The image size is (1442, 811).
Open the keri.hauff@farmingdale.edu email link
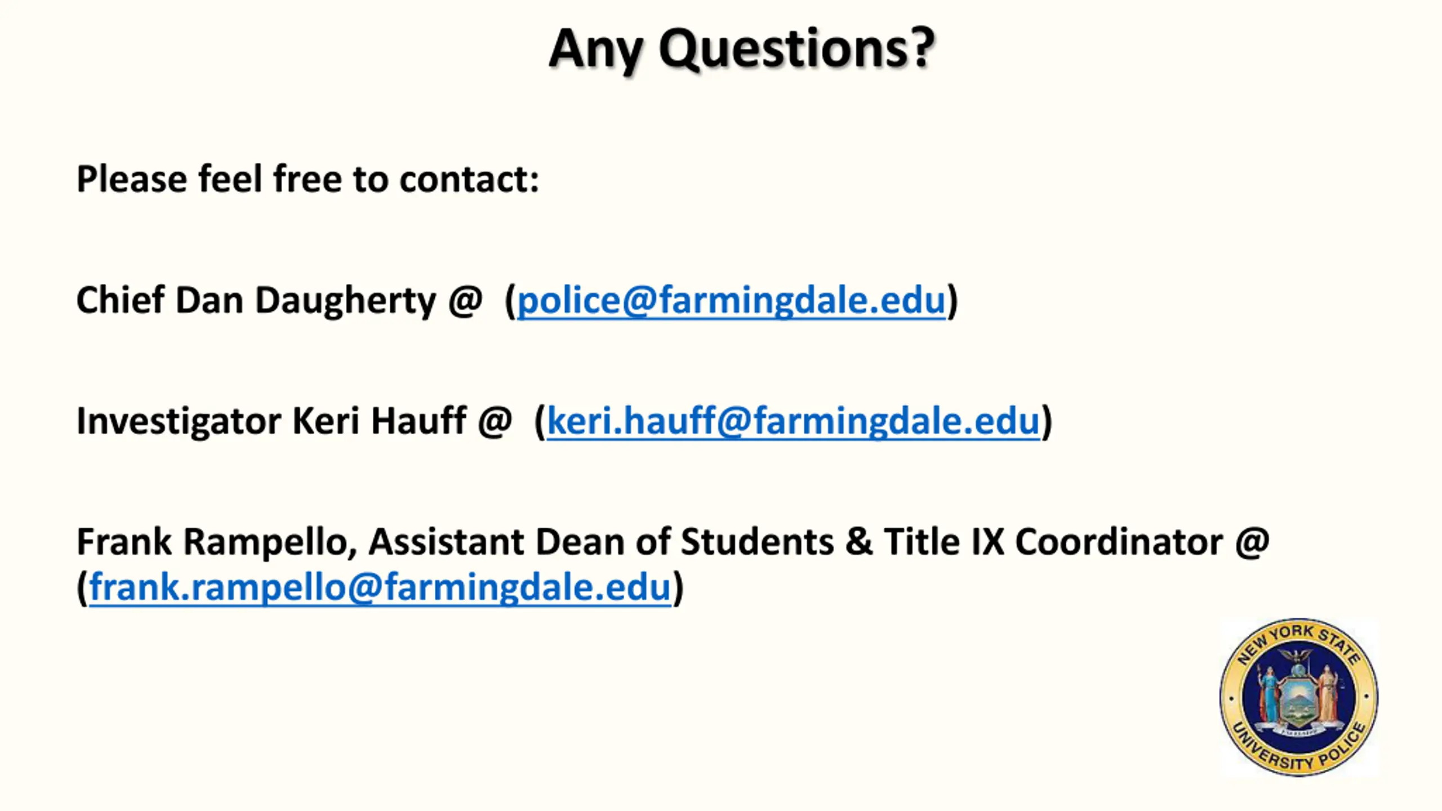[x=793, y=421]
